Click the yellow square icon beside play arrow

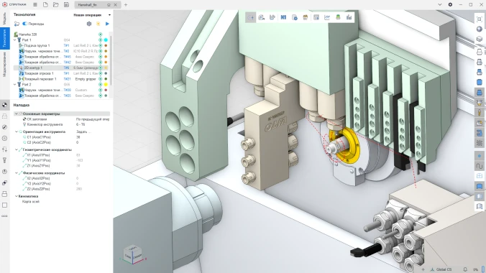[x=98, y=24]
